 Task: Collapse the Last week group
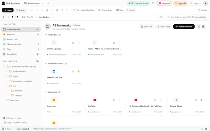click(x=46, y=92)
